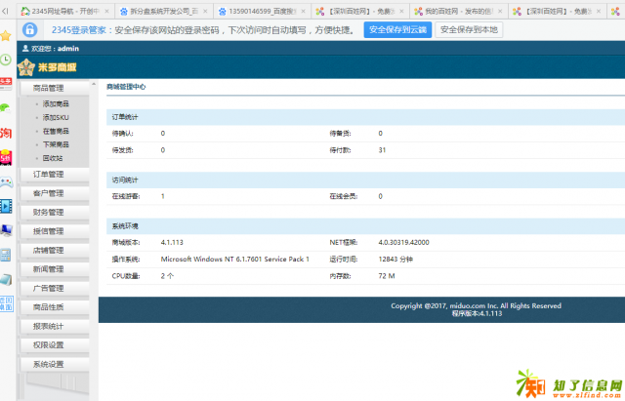Expand the 财务管理 menu section

pos(48,212)
